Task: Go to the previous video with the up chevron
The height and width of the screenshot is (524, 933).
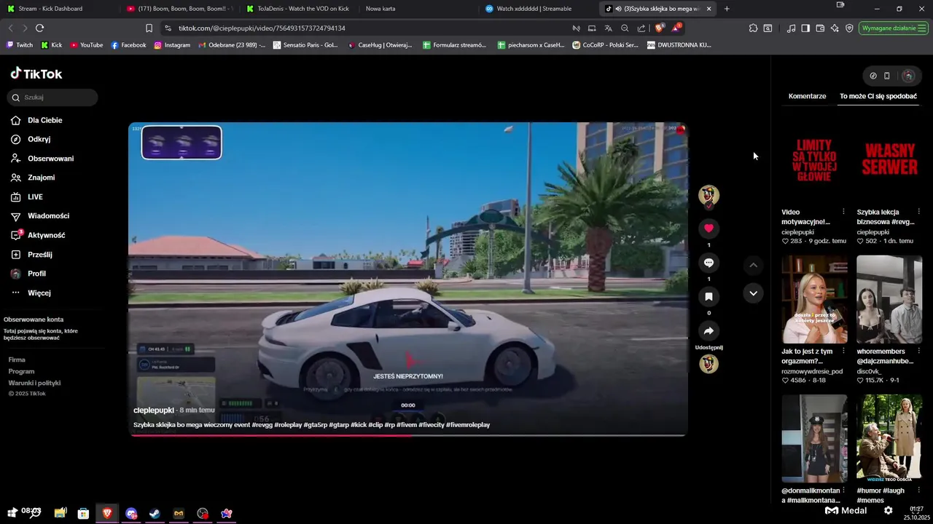Action: click(x=753, y=265)
